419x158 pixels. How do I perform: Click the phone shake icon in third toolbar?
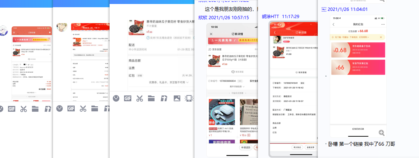coord(188,98)
